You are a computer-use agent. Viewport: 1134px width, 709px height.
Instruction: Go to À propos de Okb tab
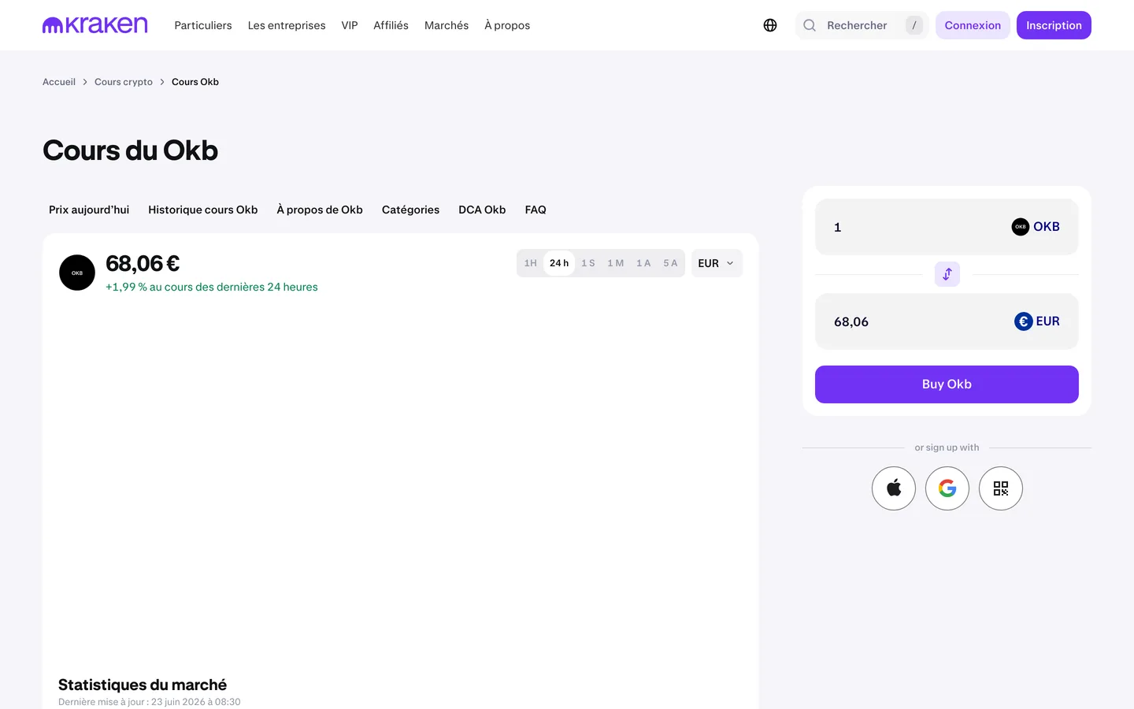pos(320,210)
